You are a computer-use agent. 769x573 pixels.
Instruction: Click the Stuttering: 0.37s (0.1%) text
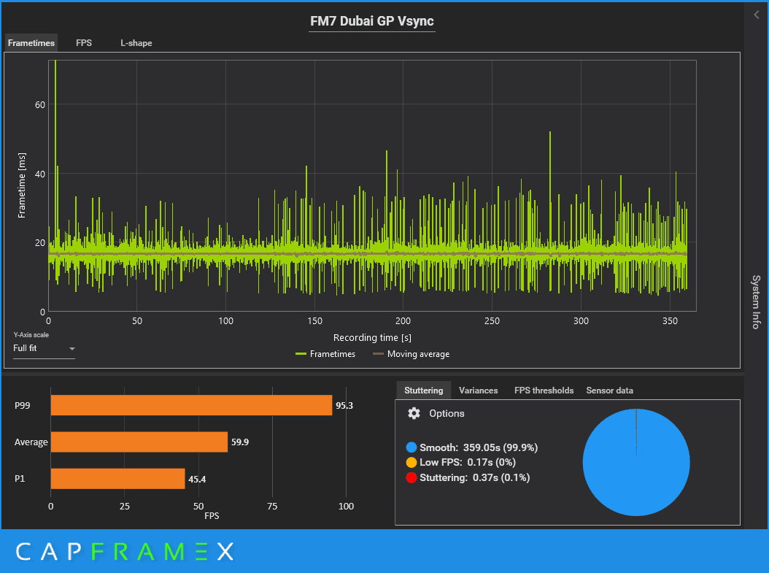(x=475, y=477)
